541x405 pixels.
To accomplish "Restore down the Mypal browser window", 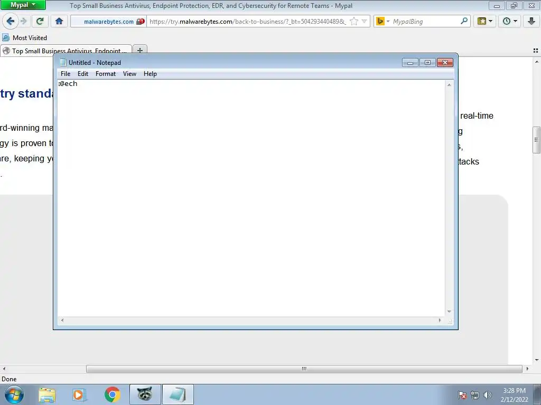I will (x=514, y=5).
